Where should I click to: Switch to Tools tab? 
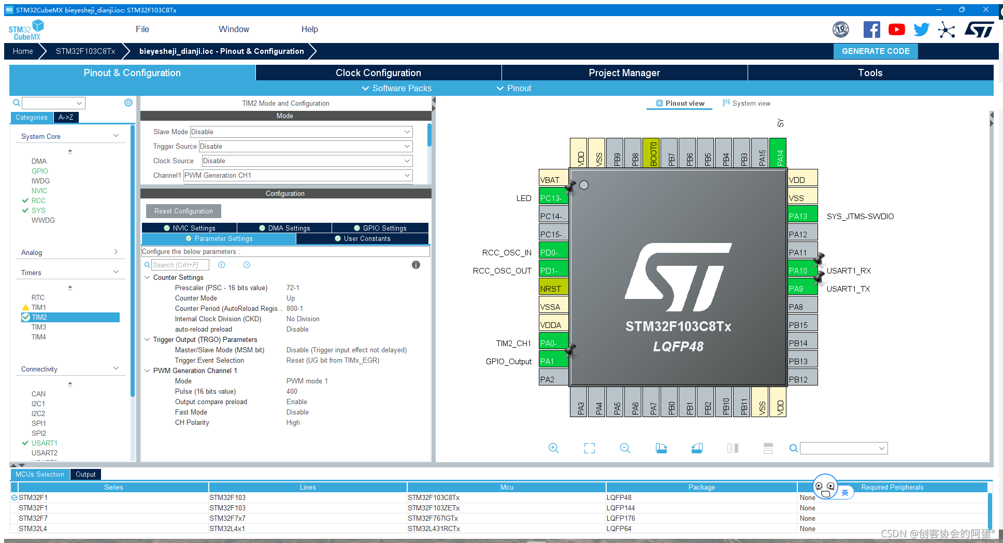870,73
